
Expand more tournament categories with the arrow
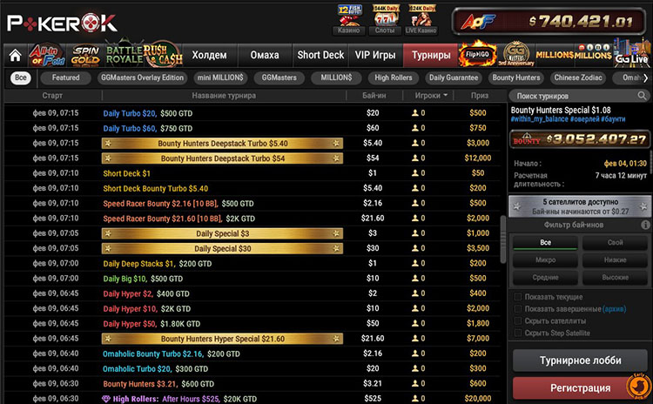tap(645, 77)
